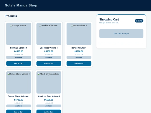The image size is (151, 113).
Task: Select the Attack on Titan Volume 1 cover image
Action: click(x=49, y=82)
